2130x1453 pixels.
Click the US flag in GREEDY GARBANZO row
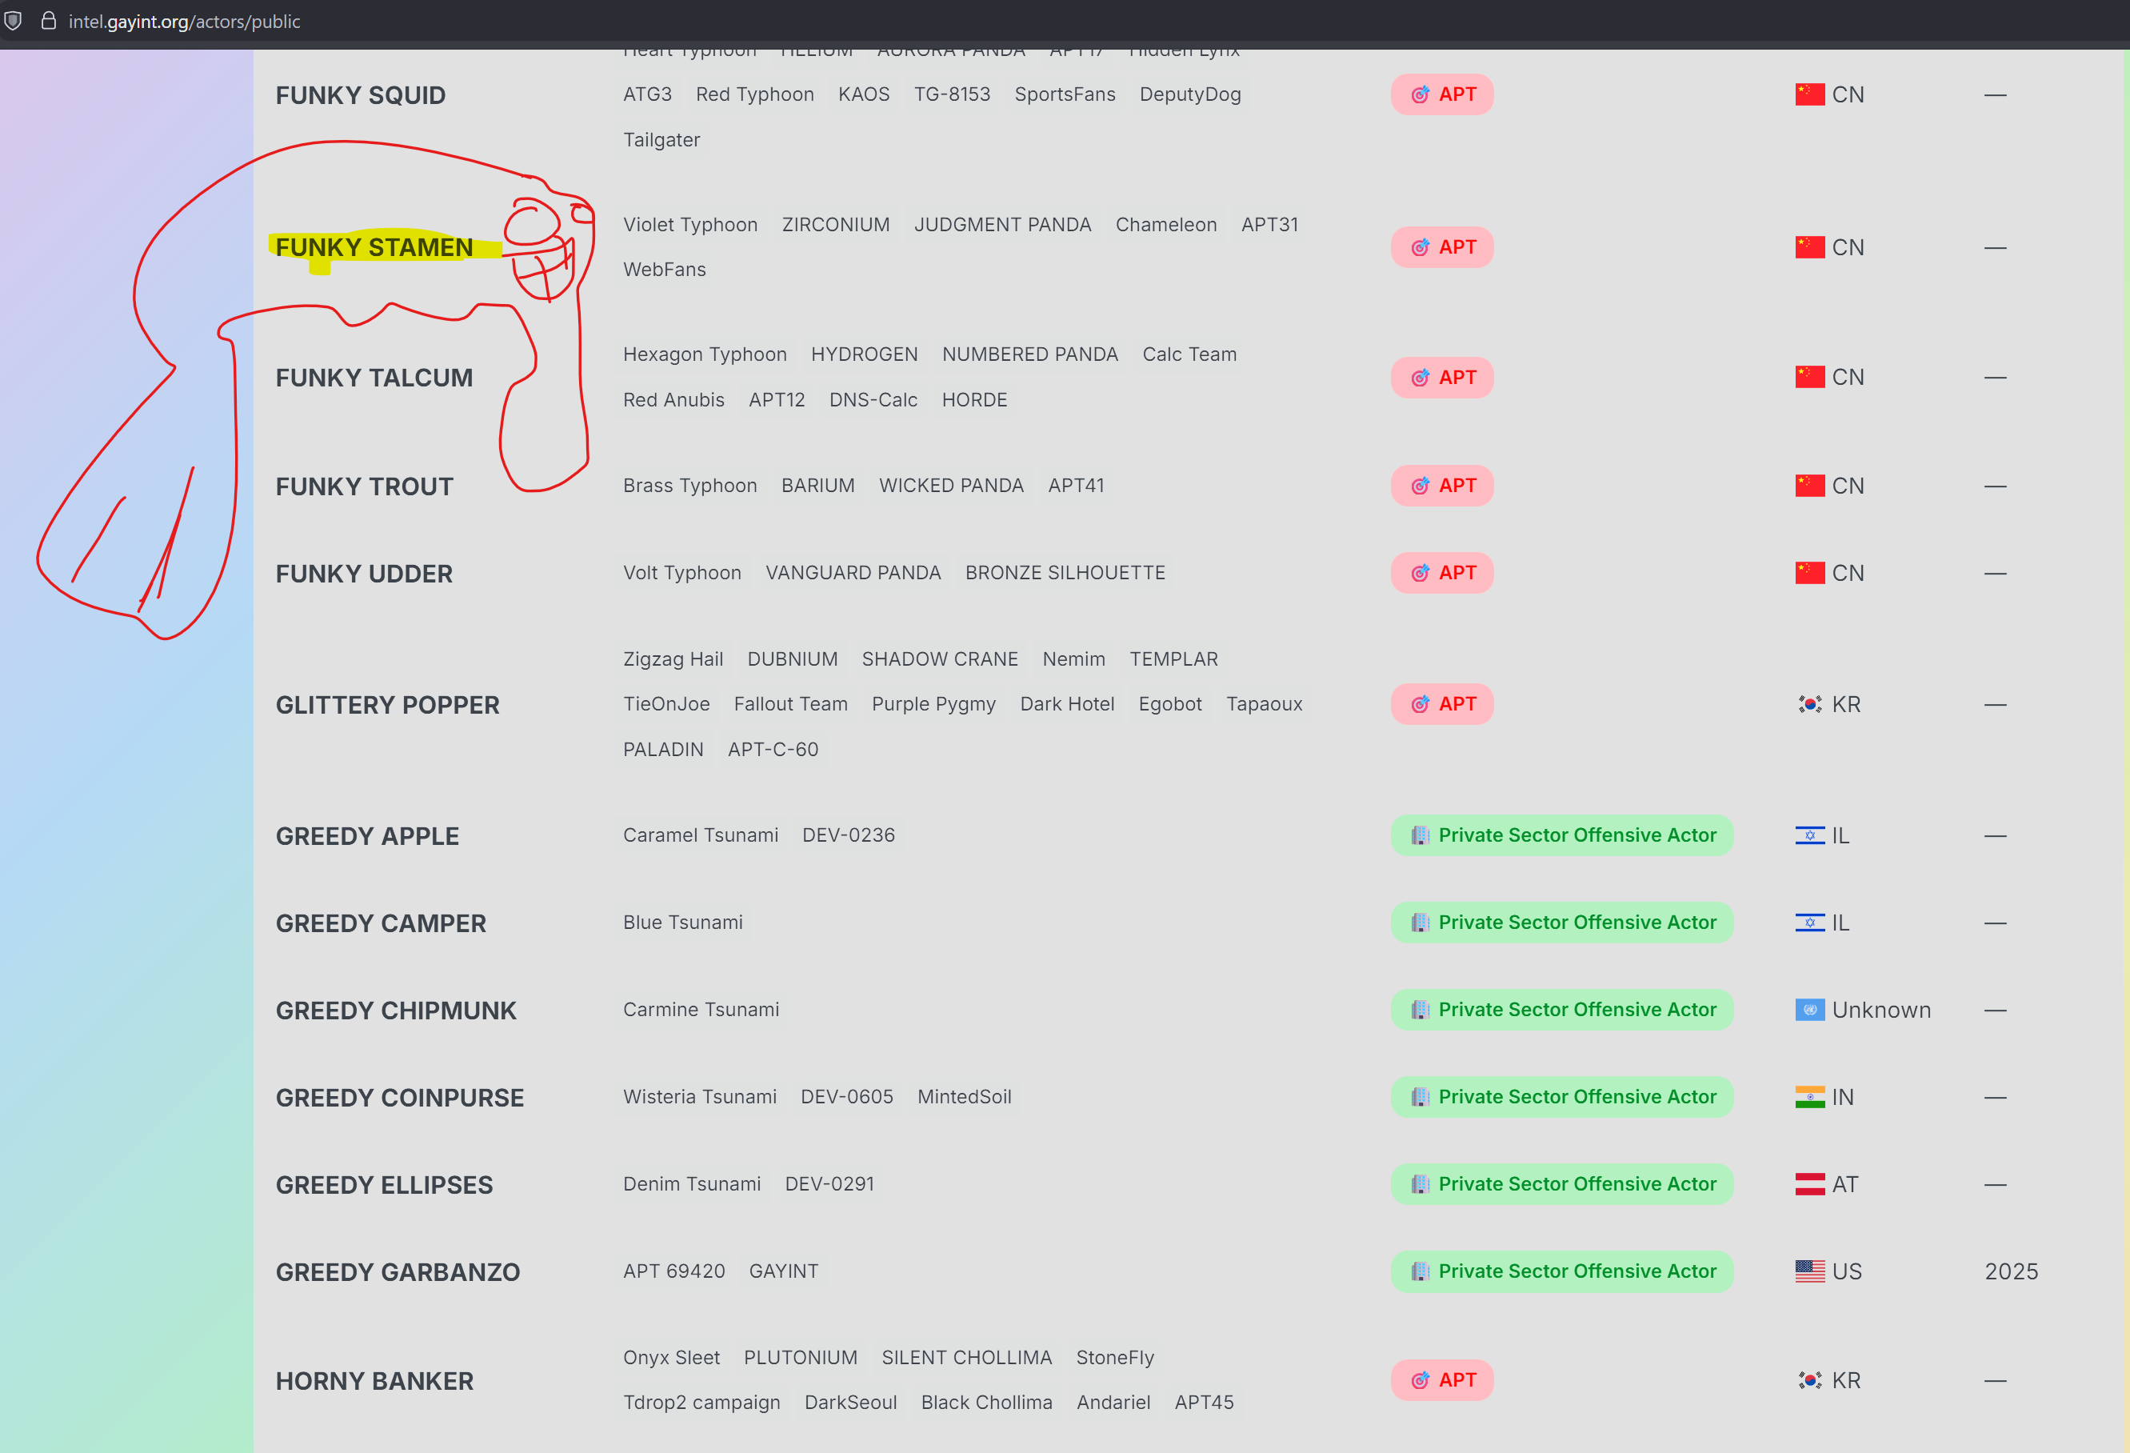tap(1809, 1271)
